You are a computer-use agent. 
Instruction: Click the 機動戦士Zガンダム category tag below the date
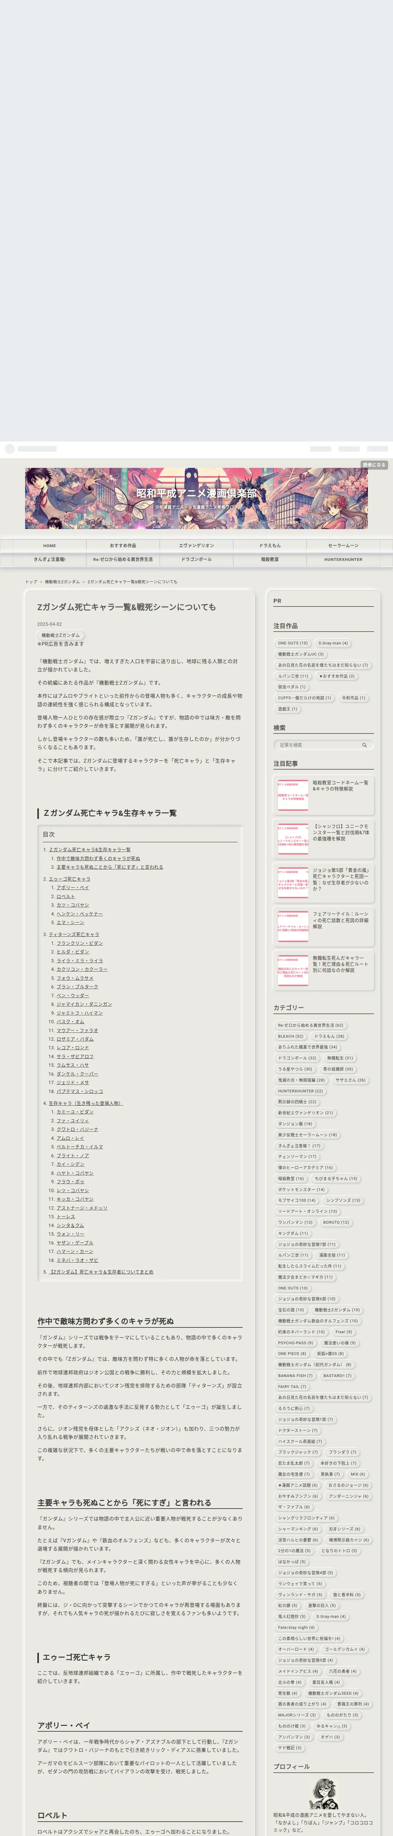pos(61,635)
